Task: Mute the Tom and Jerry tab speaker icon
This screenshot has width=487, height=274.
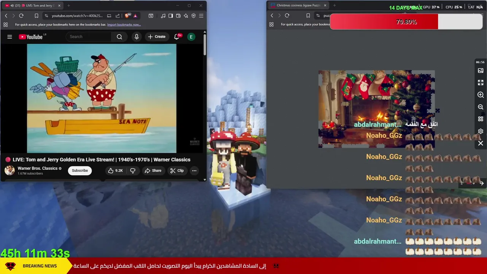Action: pos(12,6)
